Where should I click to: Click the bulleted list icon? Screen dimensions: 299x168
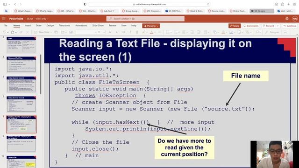click(168, 32)
